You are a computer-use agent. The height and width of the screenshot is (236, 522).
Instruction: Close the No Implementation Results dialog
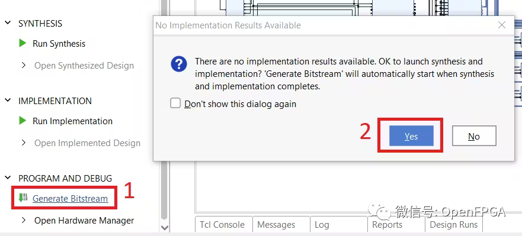point(502,25)
